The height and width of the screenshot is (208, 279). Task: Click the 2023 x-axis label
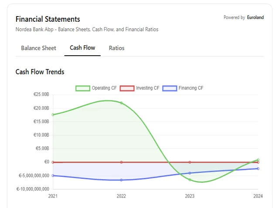190,196
